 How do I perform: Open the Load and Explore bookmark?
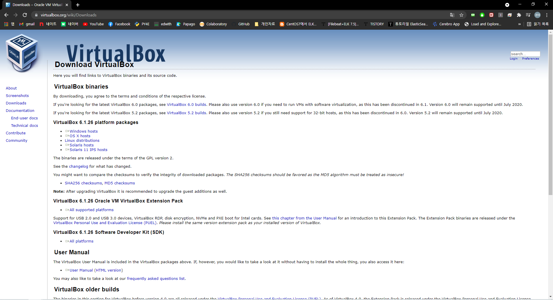point(483,24)
